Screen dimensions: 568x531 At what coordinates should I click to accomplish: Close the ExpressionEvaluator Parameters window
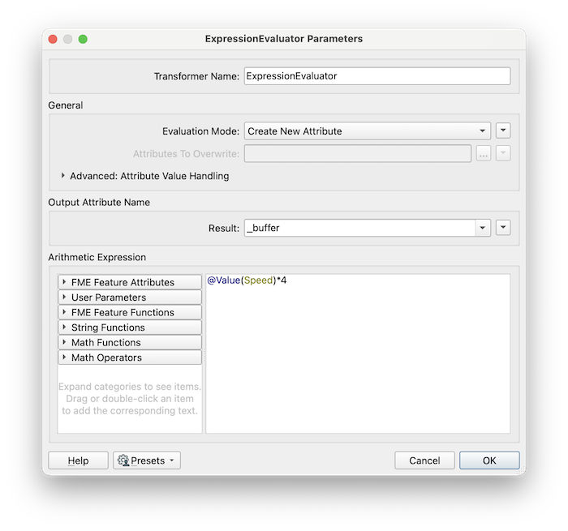(53, 39)
